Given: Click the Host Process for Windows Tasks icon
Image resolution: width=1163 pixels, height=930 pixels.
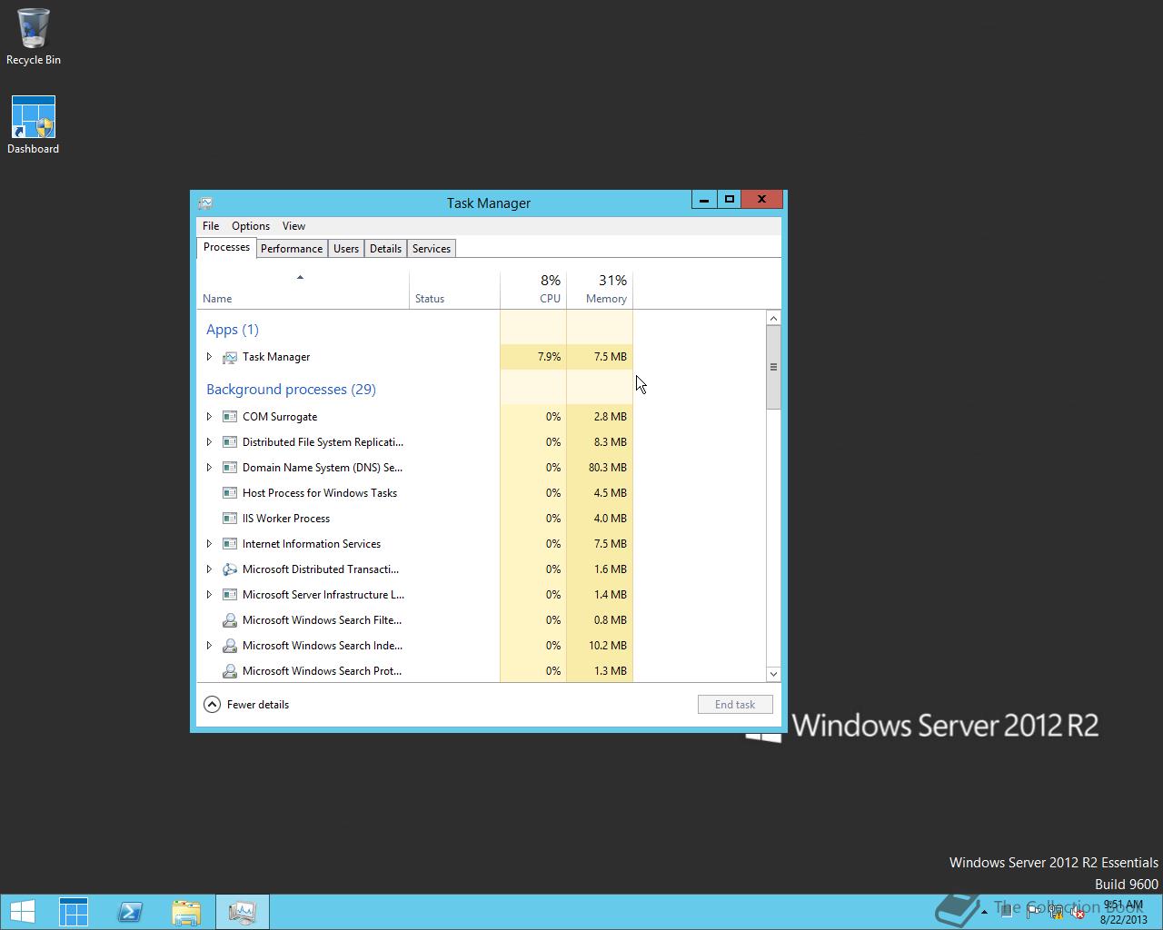Looking at the screenshot, I should (230, 493).
